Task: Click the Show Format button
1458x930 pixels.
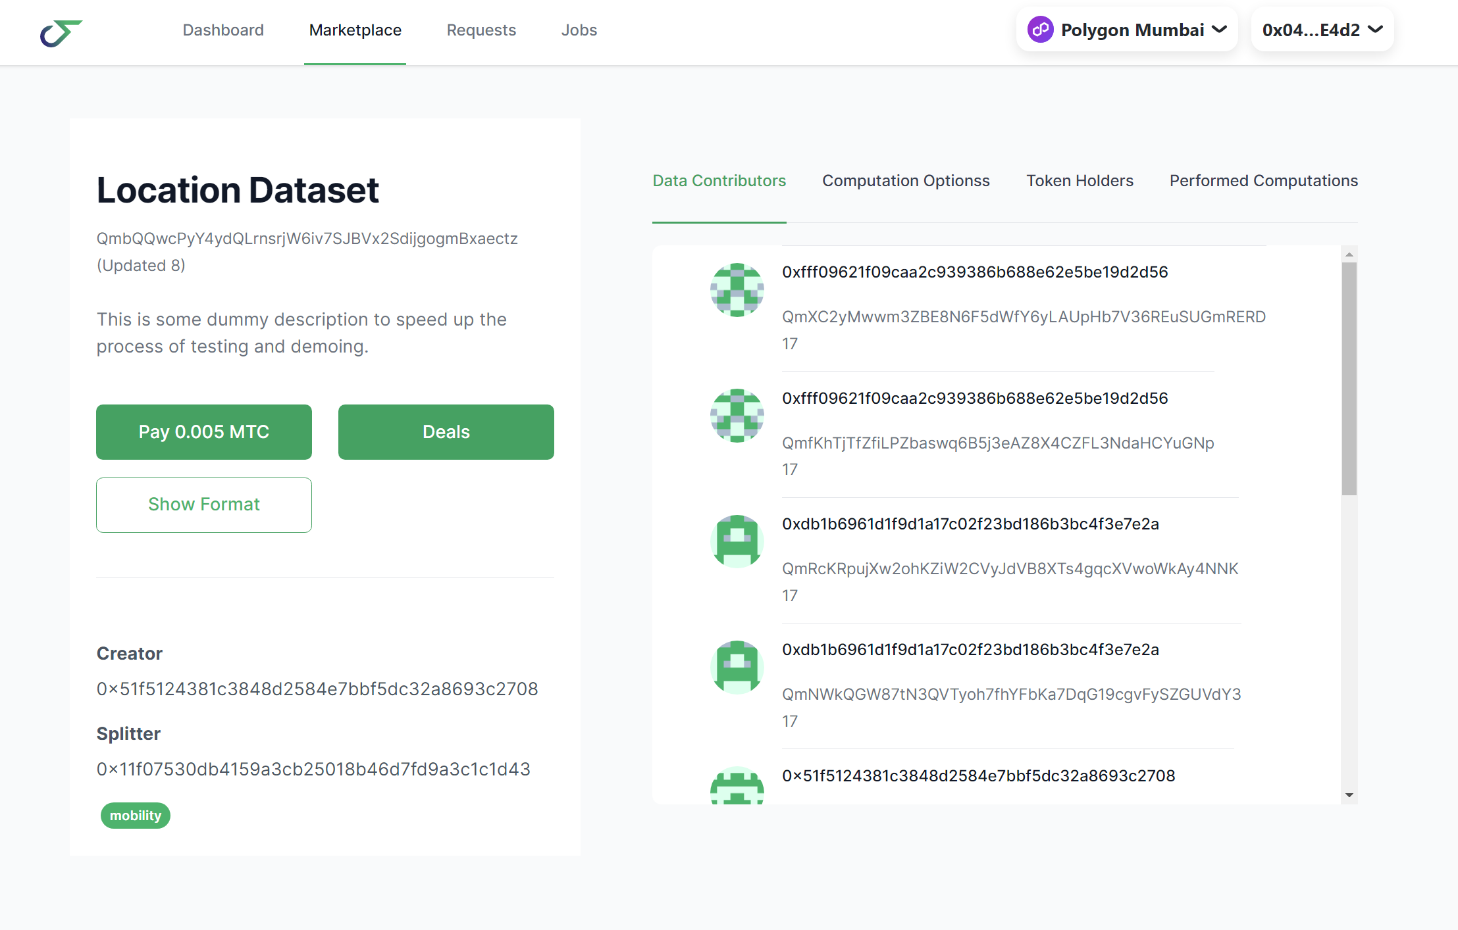Action: click(204, 504)
